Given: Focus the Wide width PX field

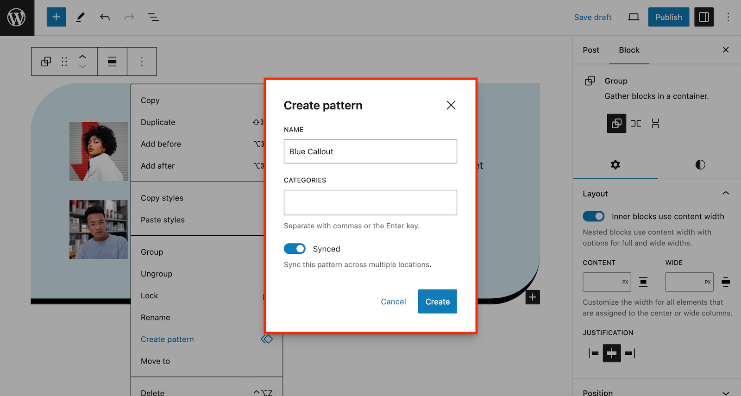Looking at the screenshot, I should pos(689,282).
